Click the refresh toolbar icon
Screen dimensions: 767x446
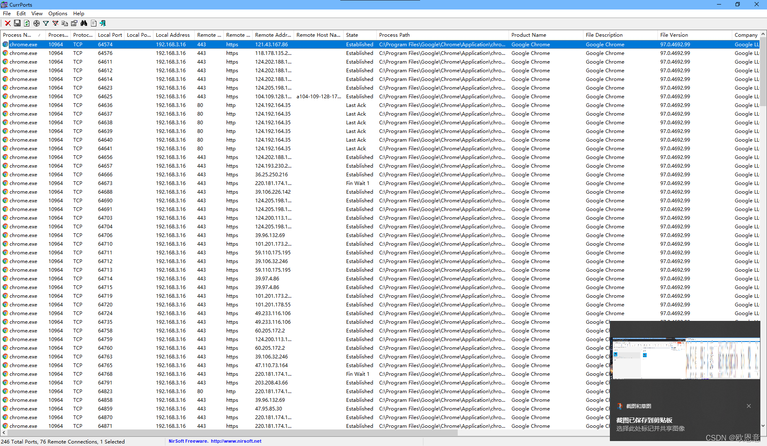(27, 23)
